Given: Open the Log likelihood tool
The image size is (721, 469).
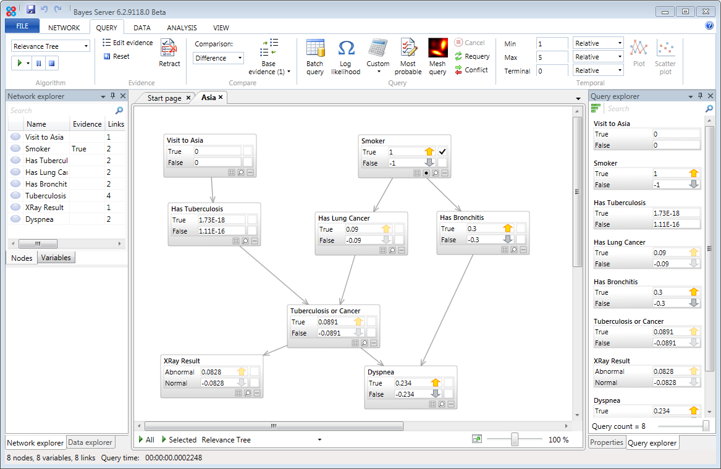Looking at the screenshot, I should (346, 49).
